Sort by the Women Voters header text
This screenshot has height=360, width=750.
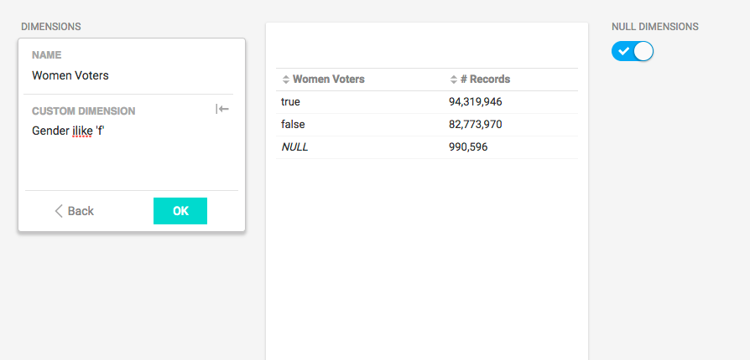[x=328, y=80]
